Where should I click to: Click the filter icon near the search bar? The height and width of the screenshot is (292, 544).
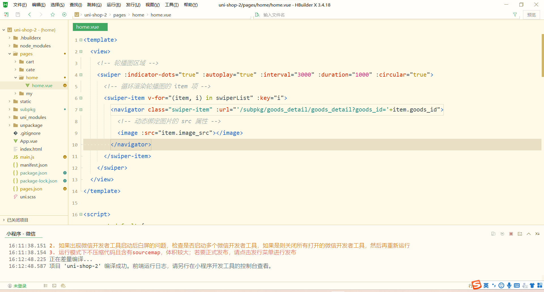tap(515, 14)
